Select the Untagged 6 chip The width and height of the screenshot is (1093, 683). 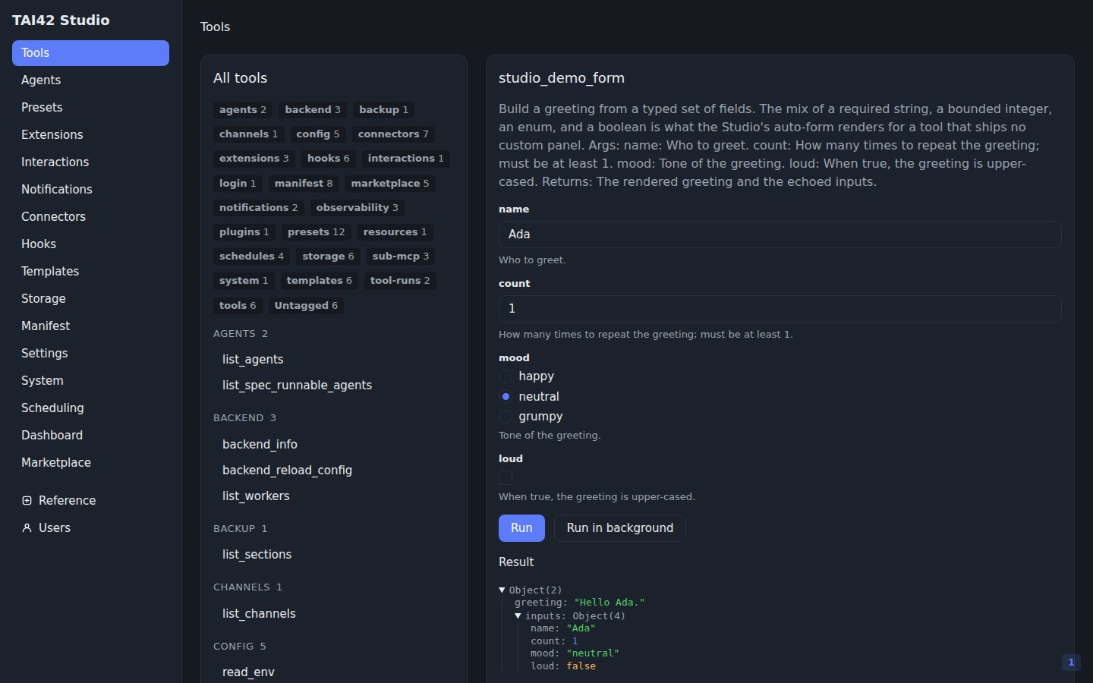(x=306, y=306)
